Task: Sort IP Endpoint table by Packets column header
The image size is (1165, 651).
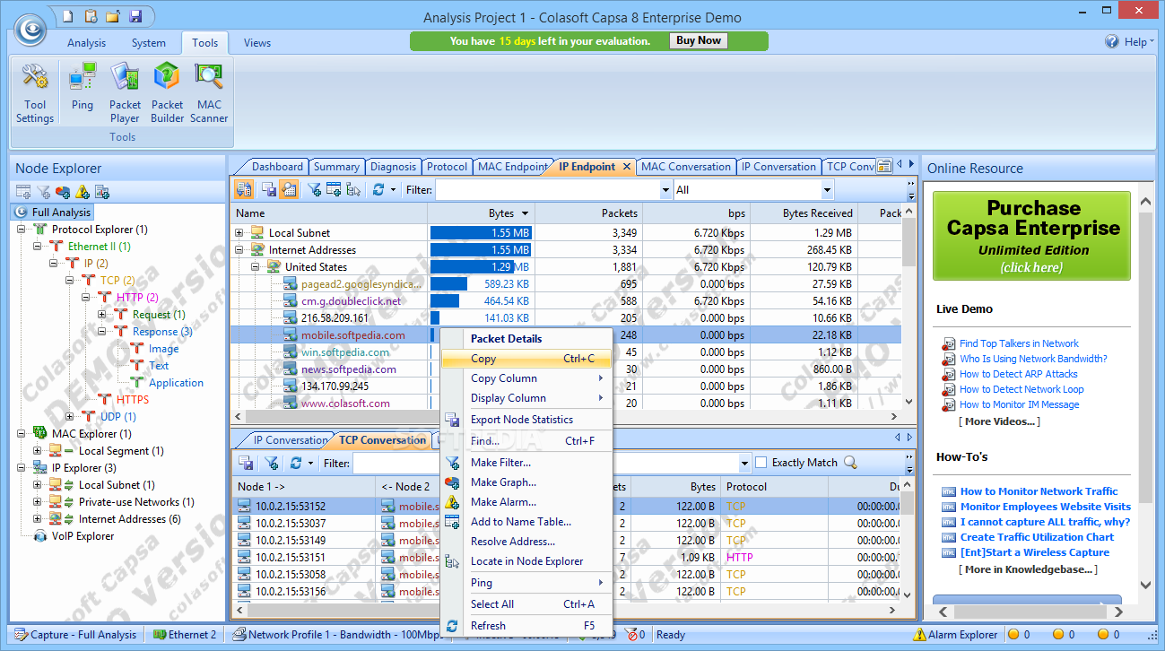Action: (x=590, y=213)
